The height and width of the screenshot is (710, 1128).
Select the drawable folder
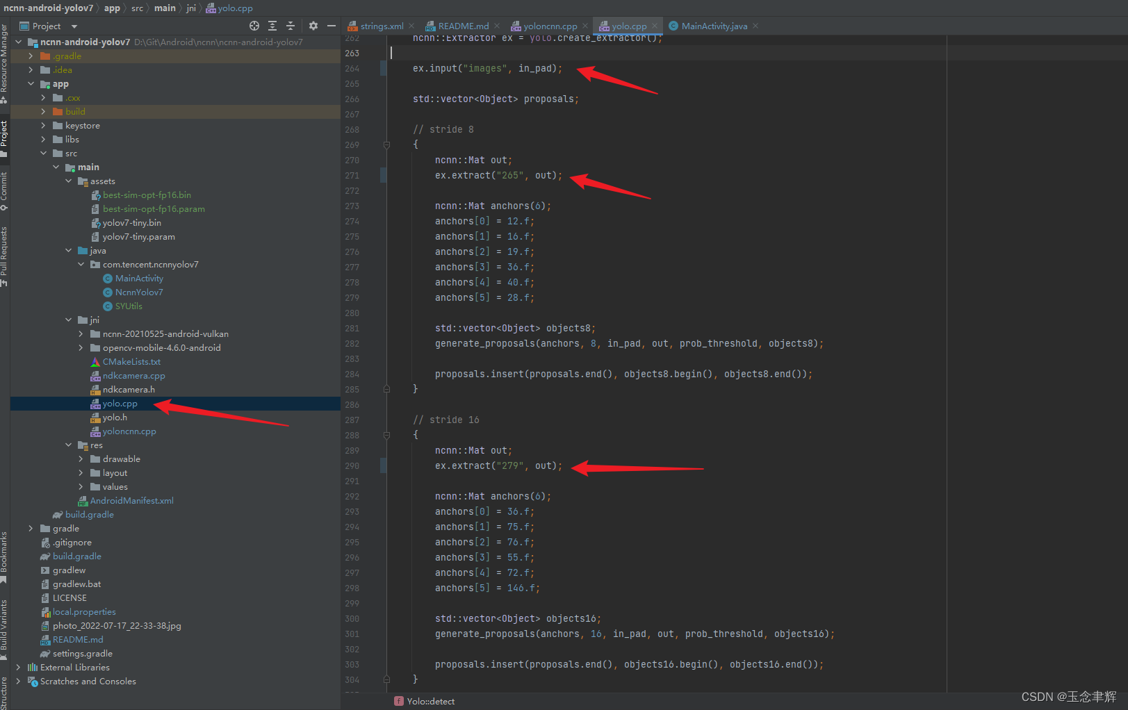coord(121,459)
